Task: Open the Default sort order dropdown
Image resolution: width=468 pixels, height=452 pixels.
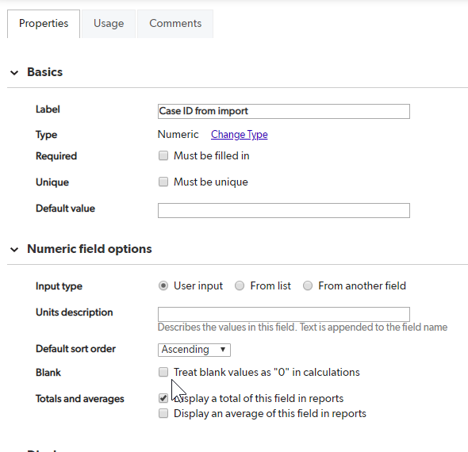Action: 194,350
